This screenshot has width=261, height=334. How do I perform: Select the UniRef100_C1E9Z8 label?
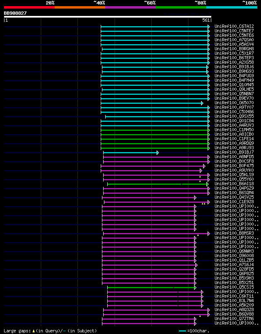(234, 202)
